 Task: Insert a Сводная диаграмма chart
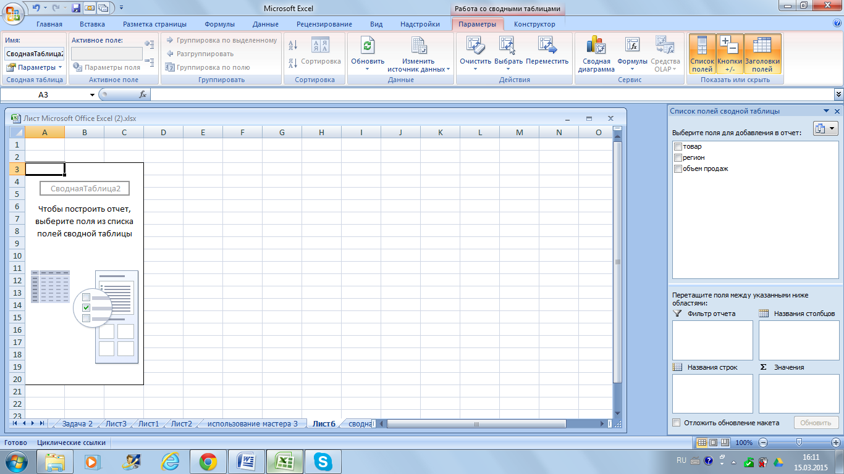pos(596,54)
